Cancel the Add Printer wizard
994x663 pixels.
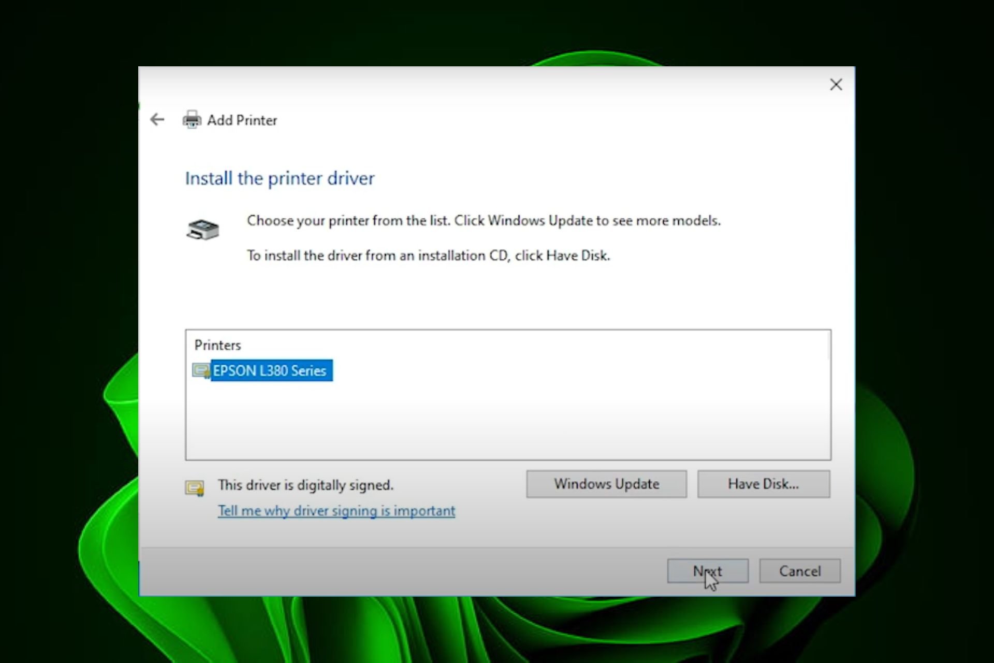(x=799, y=571)
